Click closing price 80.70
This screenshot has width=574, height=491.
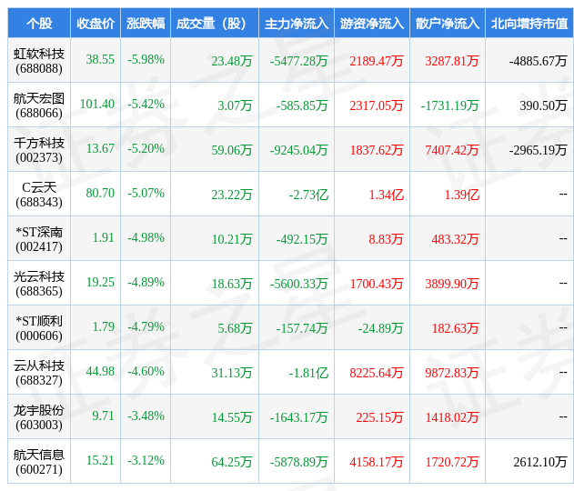coord(100,193)
